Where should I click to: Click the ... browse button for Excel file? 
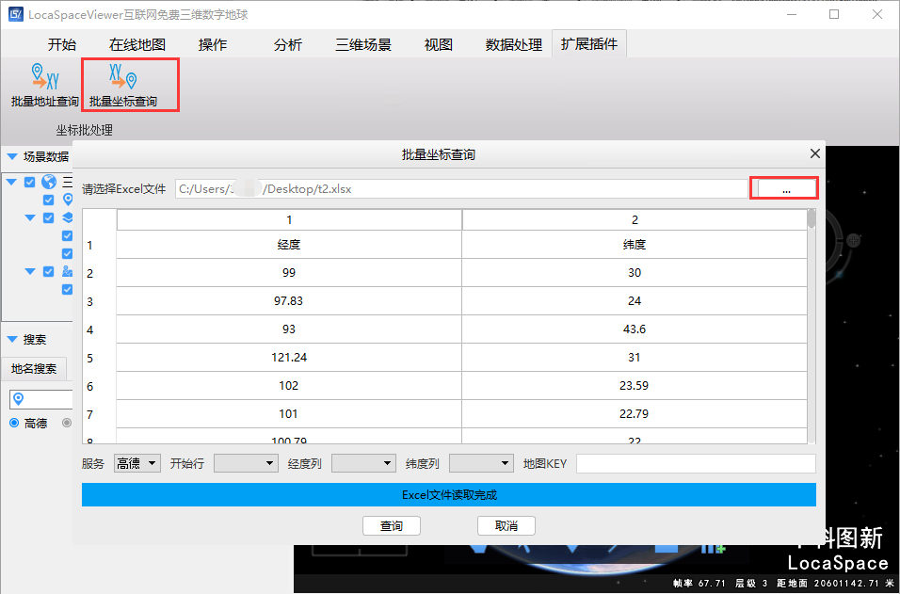click(786, 188)
